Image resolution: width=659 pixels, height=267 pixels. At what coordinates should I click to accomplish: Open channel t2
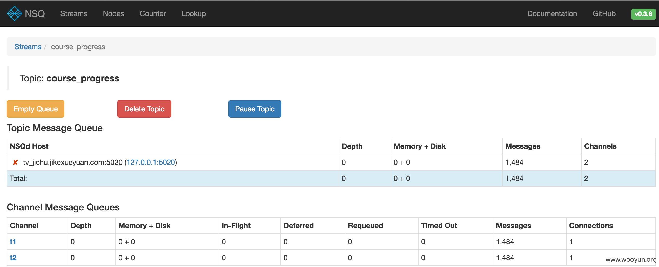(13, 258)
